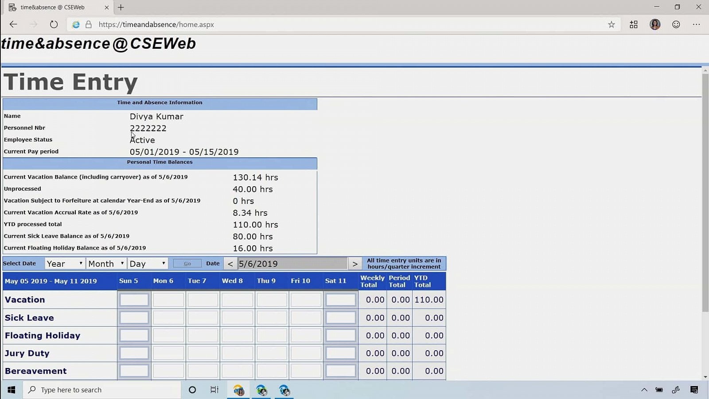Screen dimensions: 709x399
Task: Click the Cortana circle icon
Action: coord(192,390)
